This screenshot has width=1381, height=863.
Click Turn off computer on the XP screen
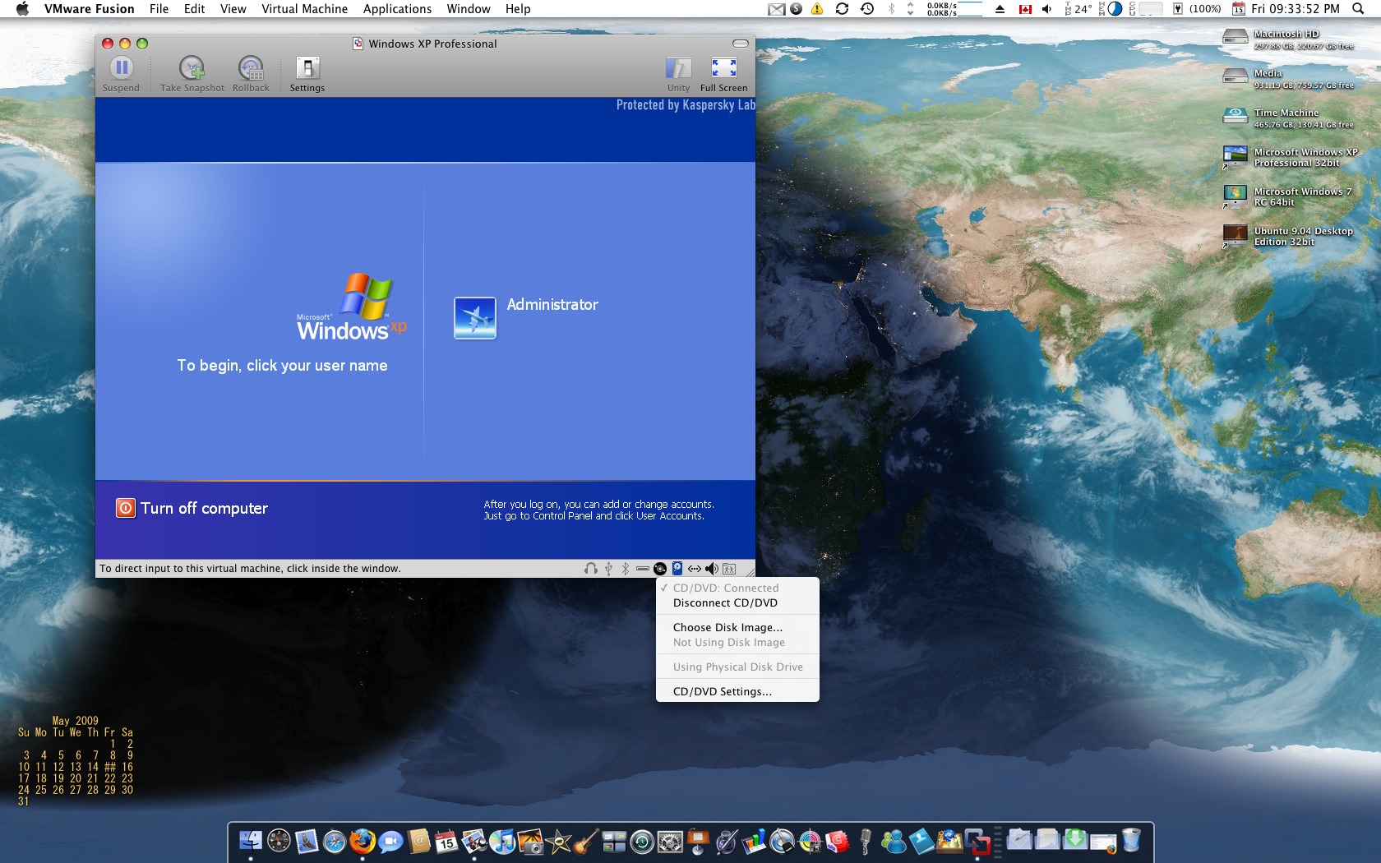pyautogui.click(x=192, y=509)
